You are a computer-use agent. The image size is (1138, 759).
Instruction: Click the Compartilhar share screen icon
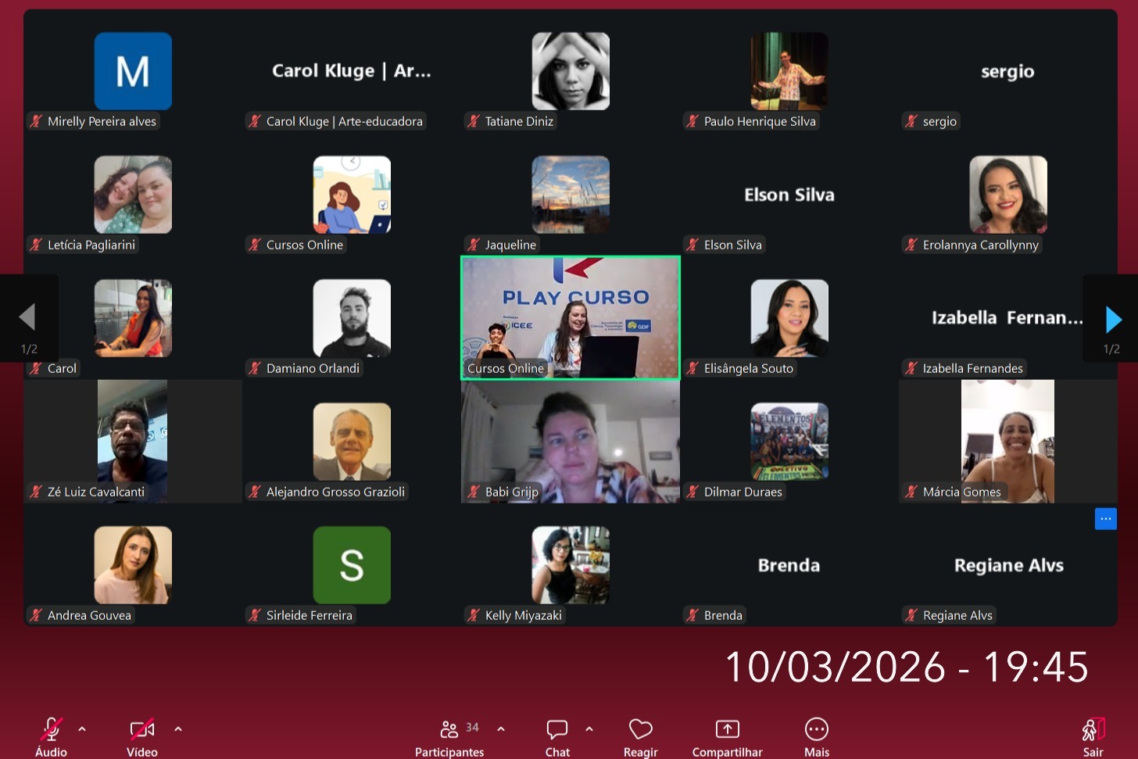(728, 729)
